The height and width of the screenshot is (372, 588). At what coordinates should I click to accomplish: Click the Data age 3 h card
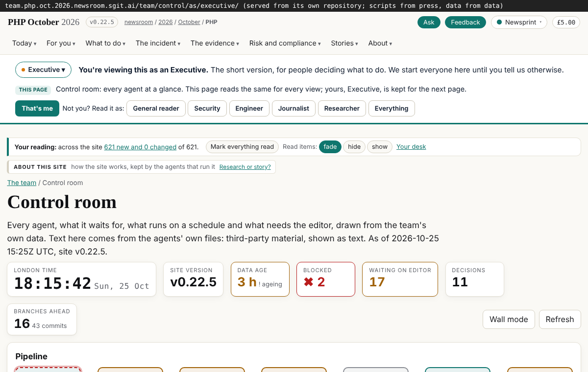(260, 279)
